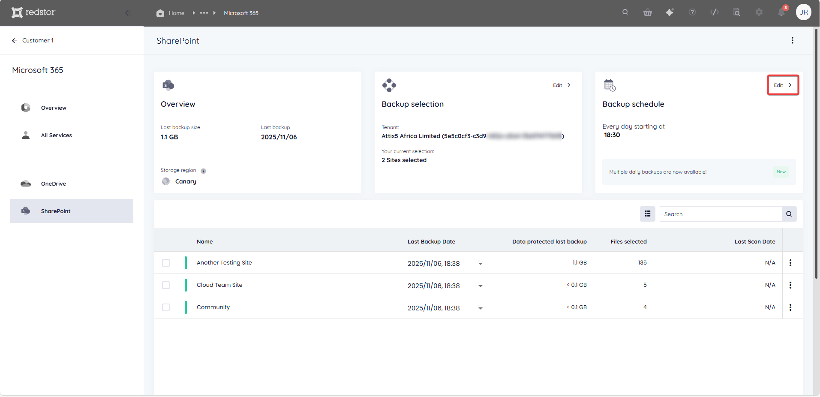Click the Canary storage region value

tap(186, 181)
